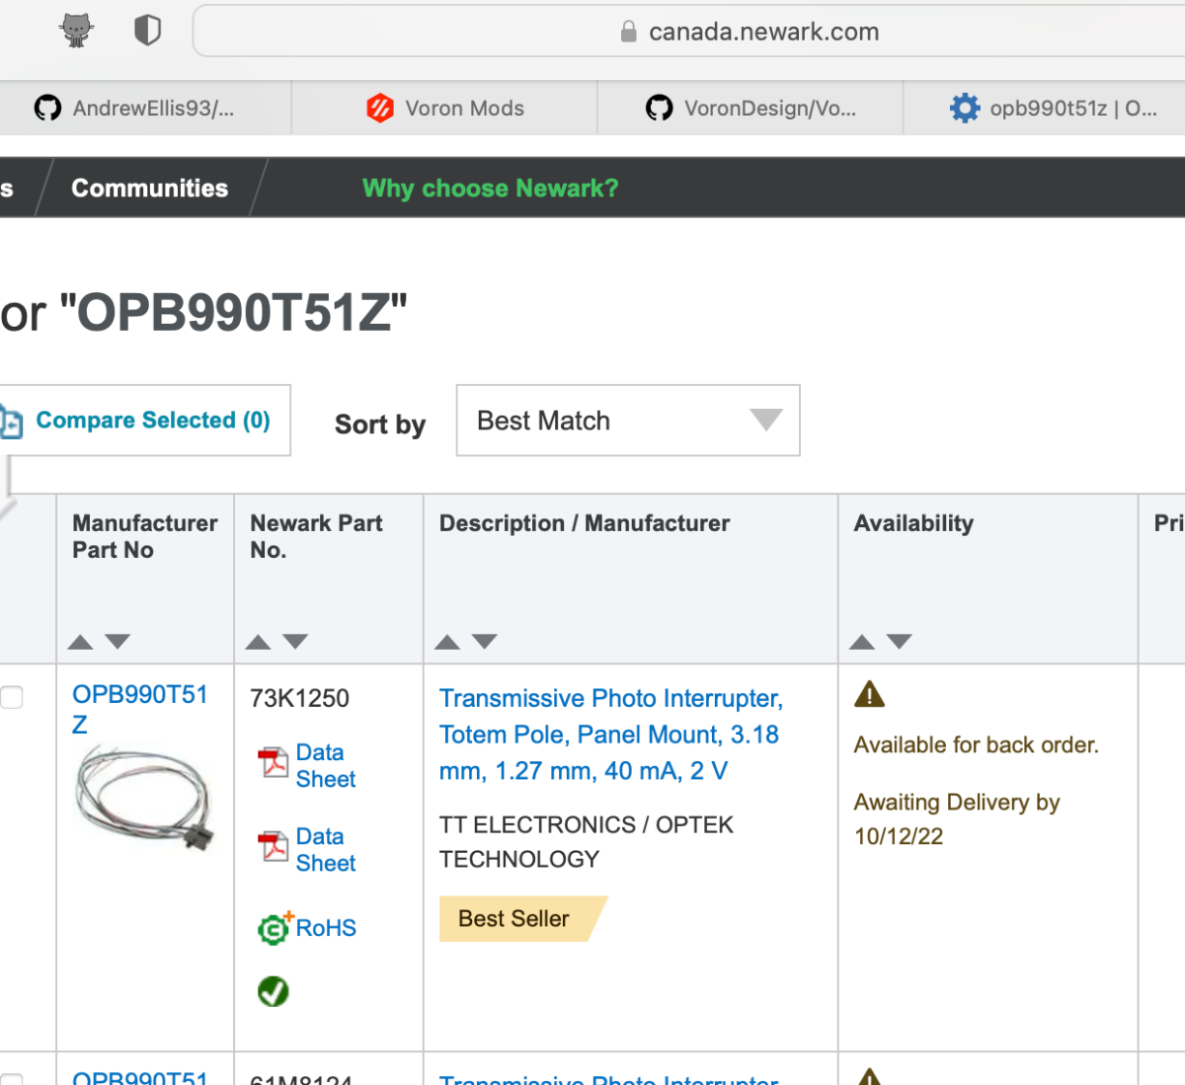
Task: Open the Transmissive Photo Interrupter description link
Action: pyautogui.click(x=610, y=735)
